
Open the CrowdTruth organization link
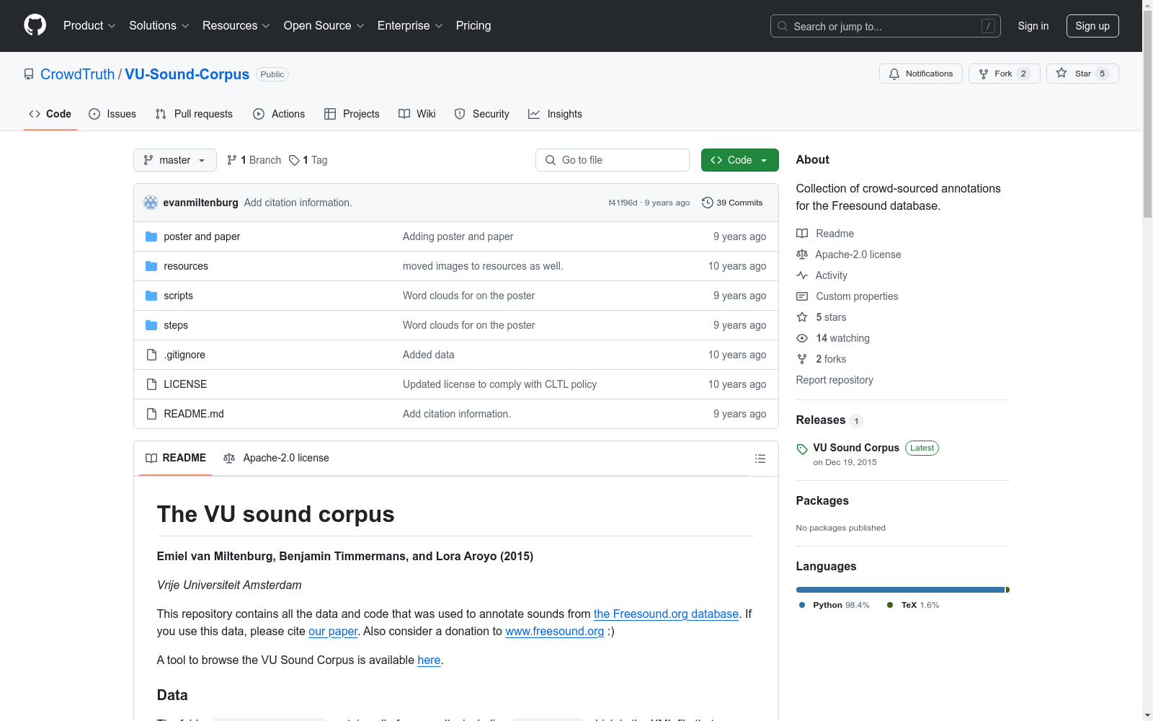pos(78,74)
